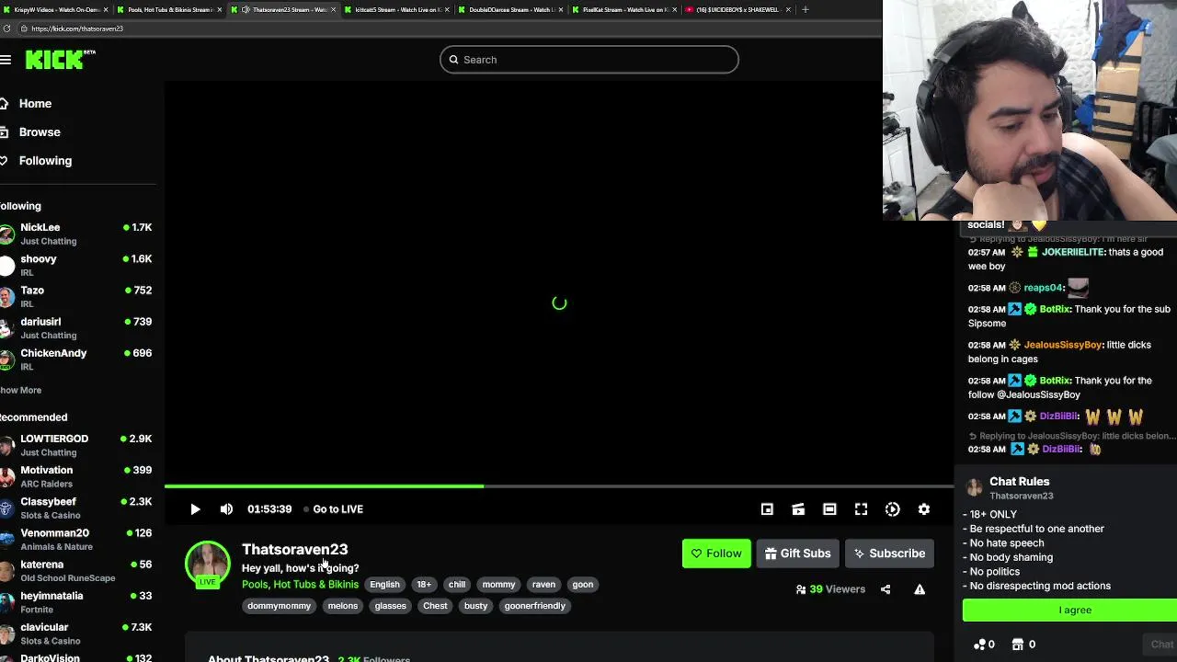The width and height of the screenshot is (1177, 662).
Task: Open stream quality/latency icon
Action: [x=892, y=509]
